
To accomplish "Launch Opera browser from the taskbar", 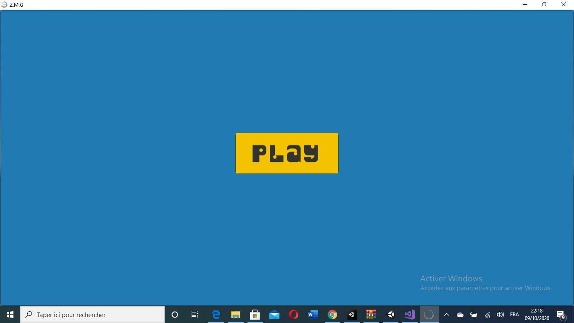I will (x=293, y=315).
